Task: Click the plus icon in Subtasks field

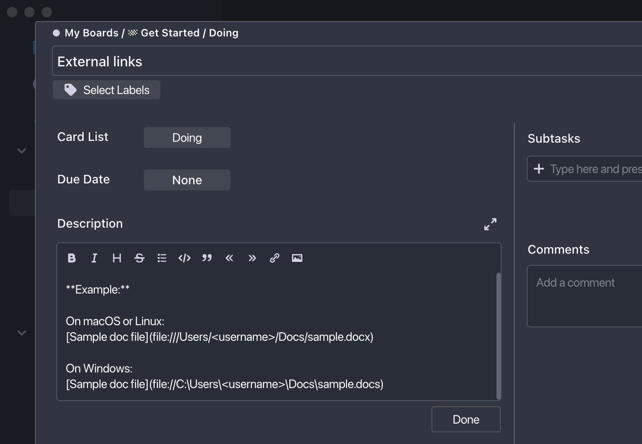Action: click(539, 169)
